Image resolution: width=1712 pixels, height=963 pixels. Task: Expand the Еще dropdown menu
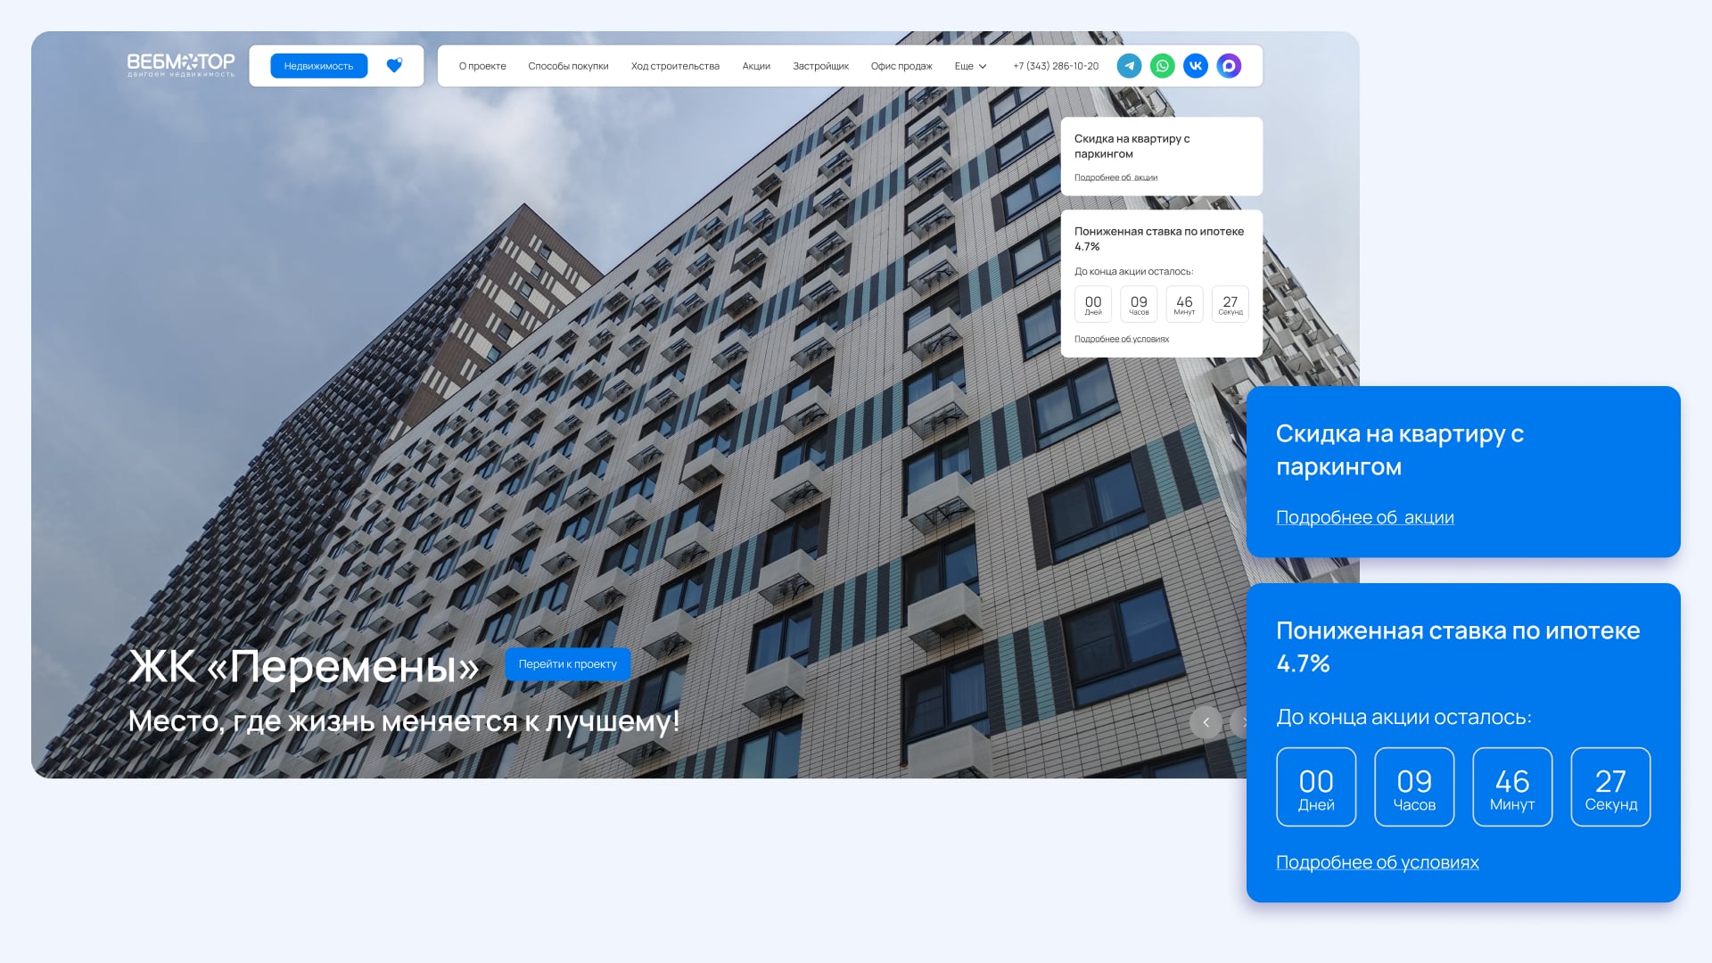point(970,66)
